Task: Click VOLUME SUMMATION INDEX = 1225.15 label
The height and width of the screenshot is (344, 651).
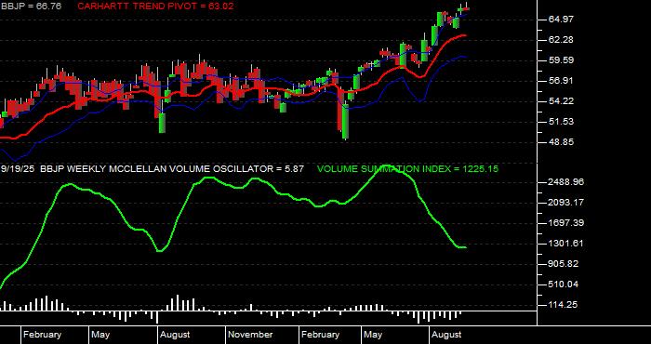Action: point(407,169)
